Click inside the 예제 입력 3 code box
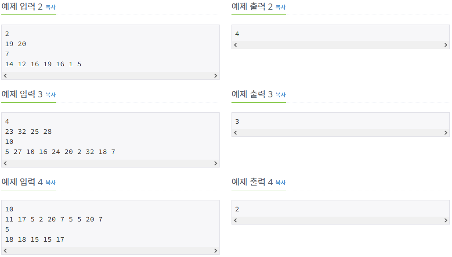The height and width of the screenshot is (257, 452). [x=110, y=136]
